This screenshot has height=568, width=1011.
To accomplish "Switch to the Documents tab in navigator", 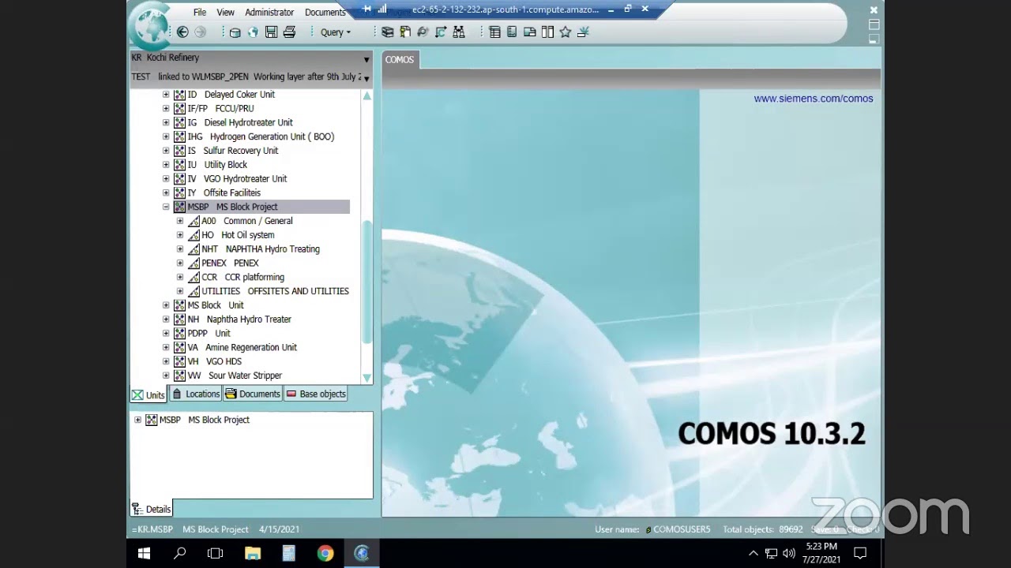I will click(252, 394).
